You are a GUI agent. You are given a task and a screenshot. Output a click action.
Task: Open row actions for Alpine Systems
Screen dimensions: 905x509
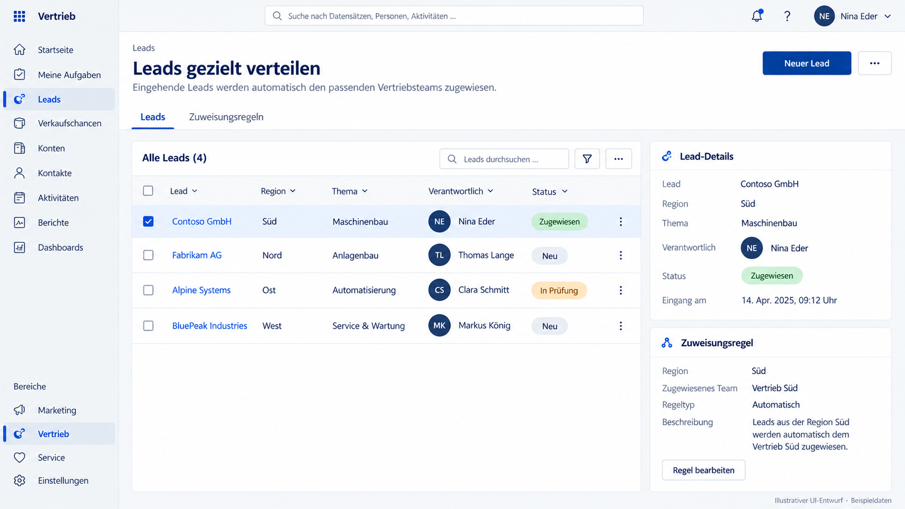click(621, 290)
